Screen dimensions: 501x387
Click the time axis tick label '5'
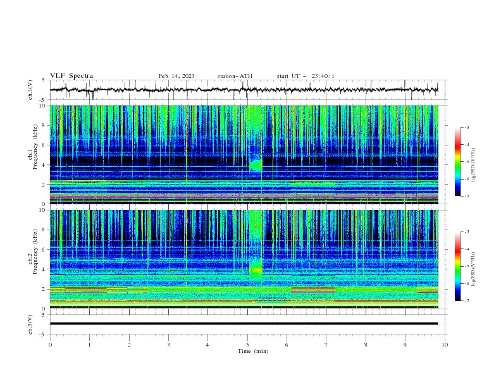247,345
